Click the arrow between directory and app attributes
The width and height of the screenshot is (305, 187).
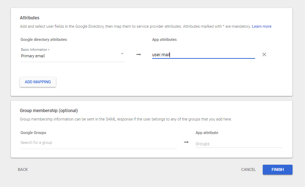(x=138, y=54)
